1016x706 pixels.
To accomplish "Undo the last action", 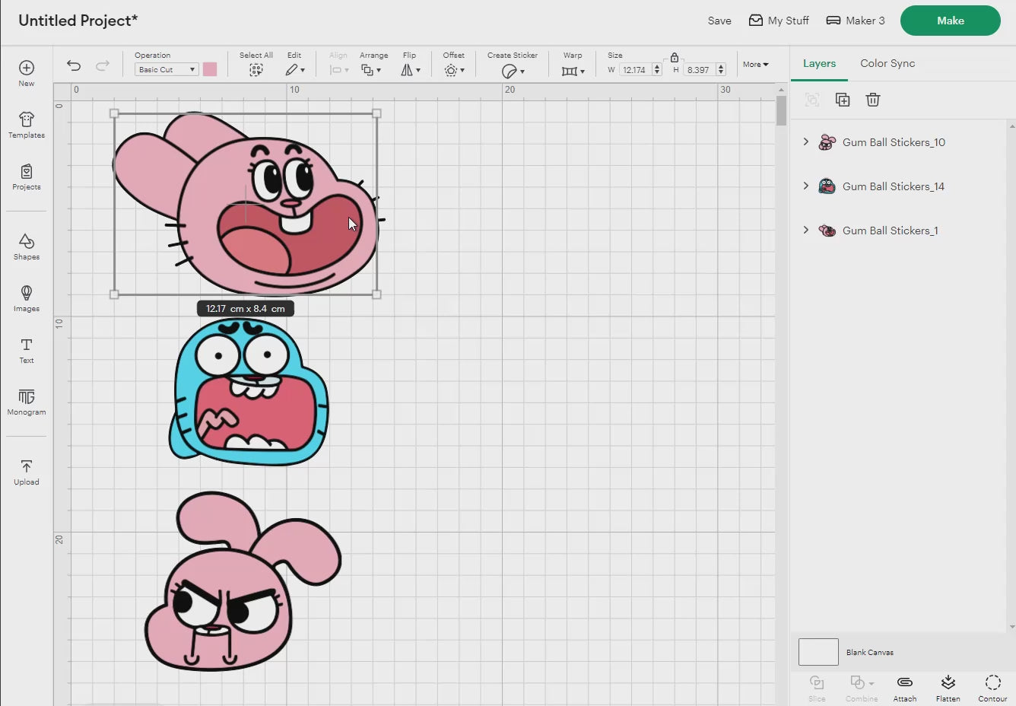I will [x=74, y=65].
